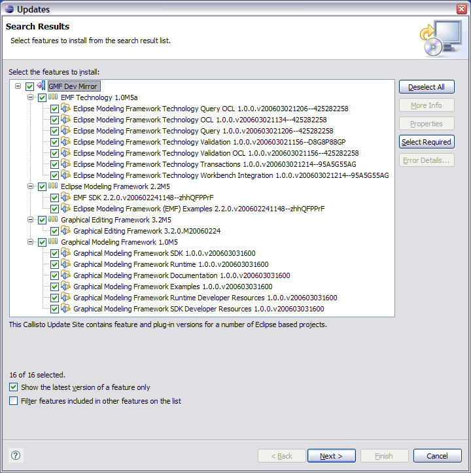Click the EMF Technology 1.0M5a category icon
Screen dimensions: 471x473
click(53, 97)
